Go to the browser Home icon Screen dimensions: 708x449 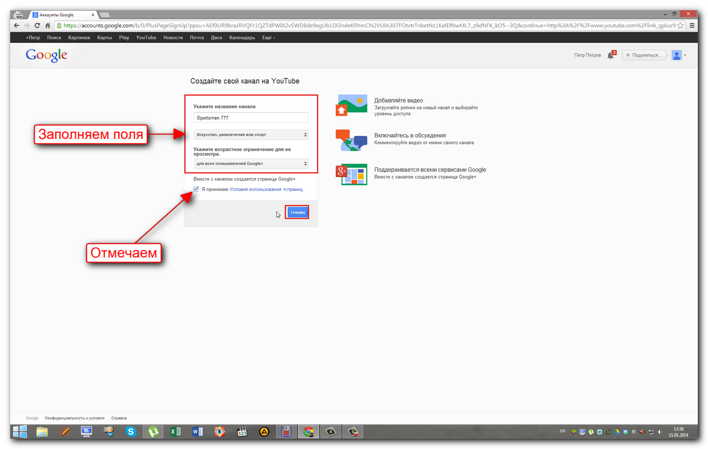click(47, 25)
